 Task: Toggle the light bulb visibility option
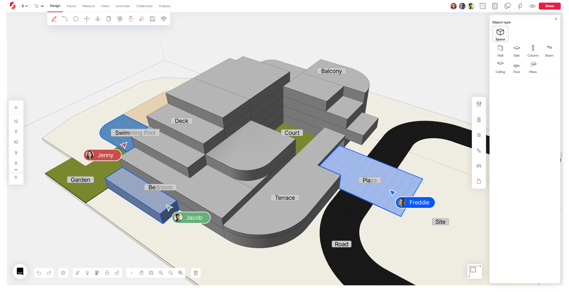(87, 273)
